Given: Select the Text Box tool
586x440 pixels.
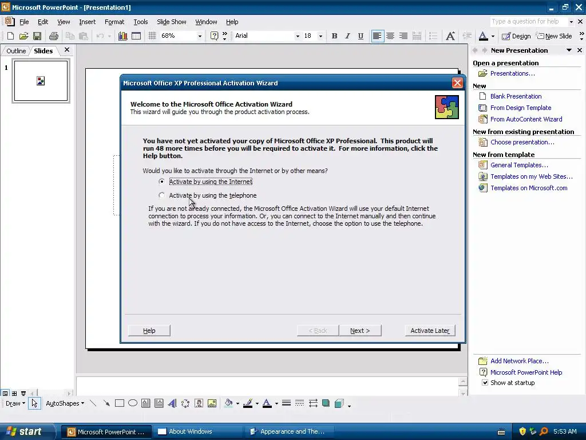Looking at the screenshot, I should [146, 403].
